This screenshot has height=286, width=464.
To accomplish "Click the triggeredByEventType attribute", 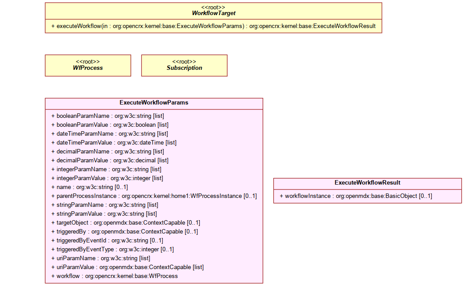I will 112,250.
